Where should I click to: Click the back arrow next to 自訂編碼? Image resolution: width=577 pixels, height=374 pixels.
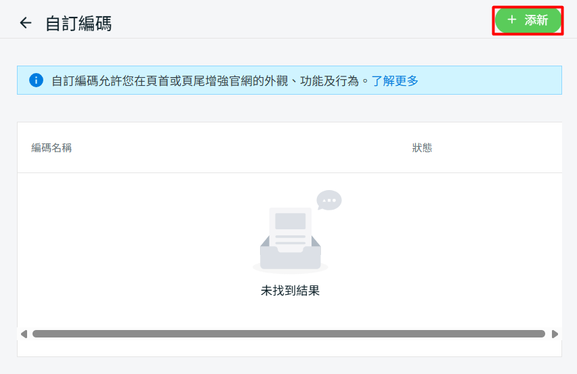click(x=26, y=23)
